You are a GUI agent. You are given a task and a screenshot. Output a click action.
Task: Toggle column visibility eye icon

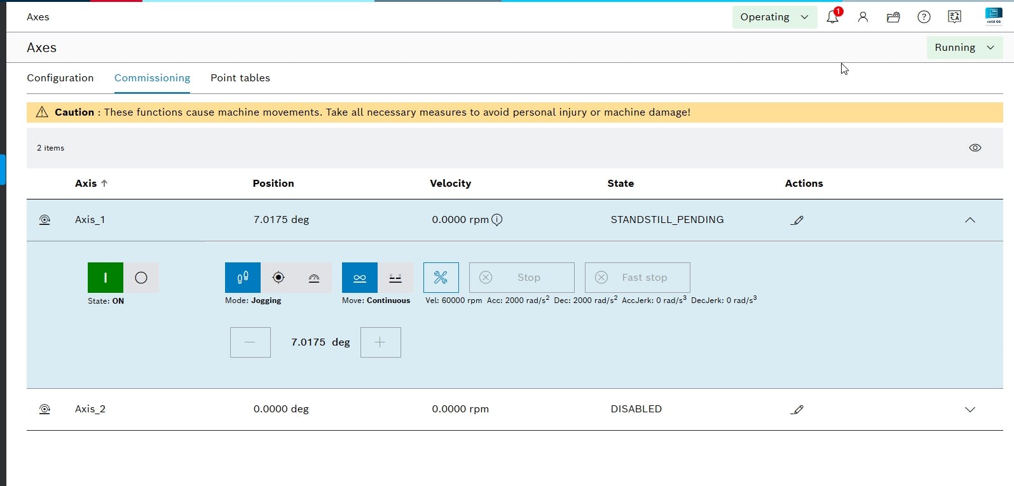tap(975, 148)
